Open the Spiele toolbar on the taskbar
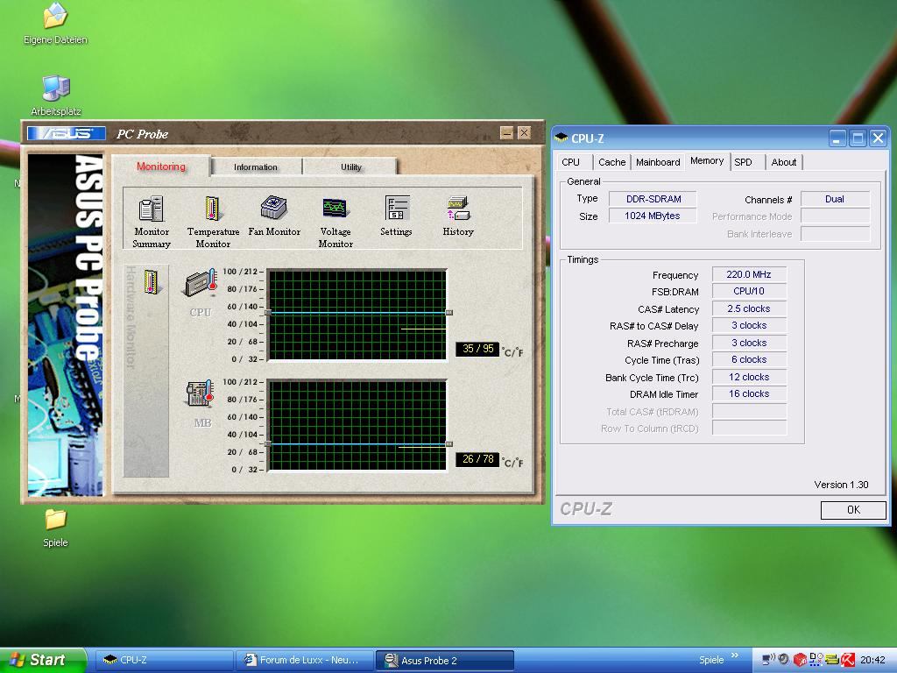The width and height of the screenshot is (897, 673). (x=711, y=660)
